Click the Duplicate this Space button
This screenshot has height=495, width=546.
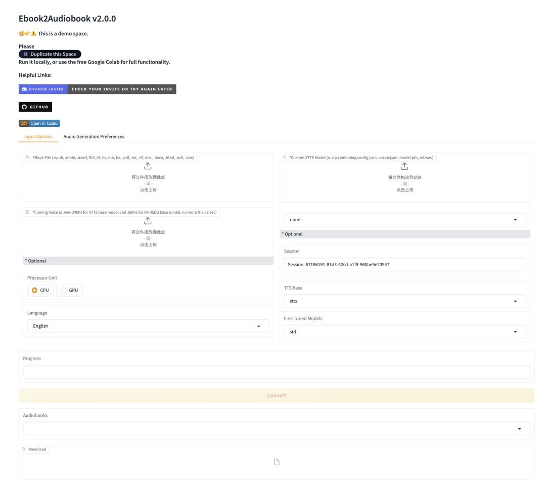coord(50,54)
